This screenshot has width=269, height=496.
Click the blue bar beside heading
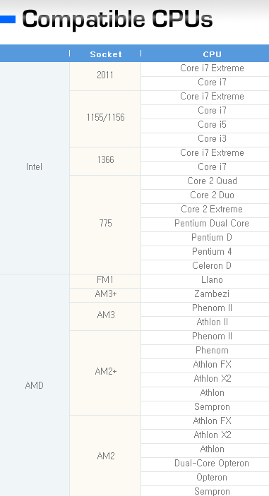click(8, 20)
